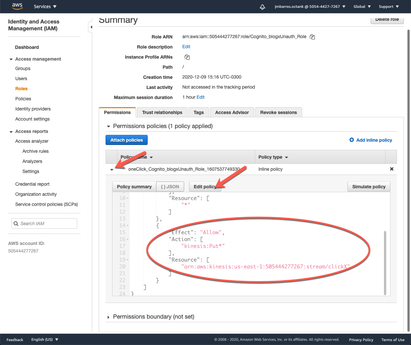The image size is (411, 345).
Task: Open Organization activity in the sidebar
Action: 36,194
